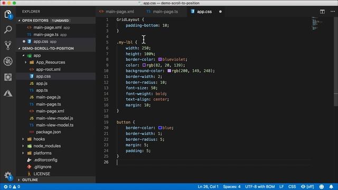Place cursor on empty line 26
338x190 pixels.
point(213,162)
